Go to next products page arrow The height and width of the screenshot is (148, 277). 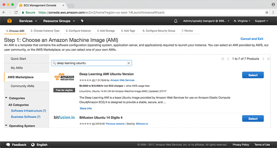pyautogui.click(x=263, y=59)
